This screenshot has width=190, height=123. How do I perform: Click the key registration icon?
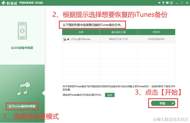pos(163,3)
